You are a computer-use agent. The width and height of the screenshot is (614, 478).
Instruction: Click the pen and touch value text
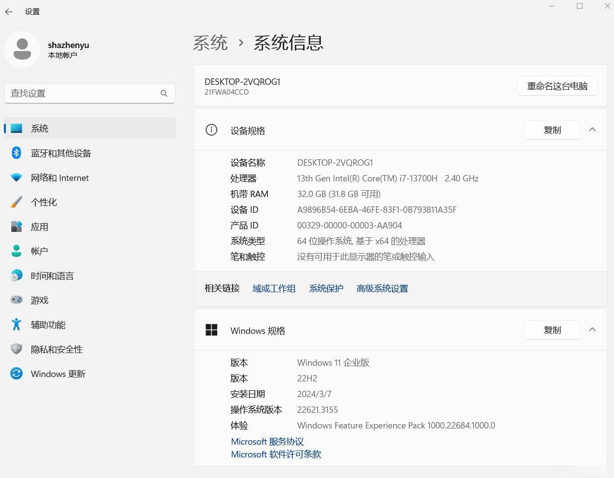point(366,257)
